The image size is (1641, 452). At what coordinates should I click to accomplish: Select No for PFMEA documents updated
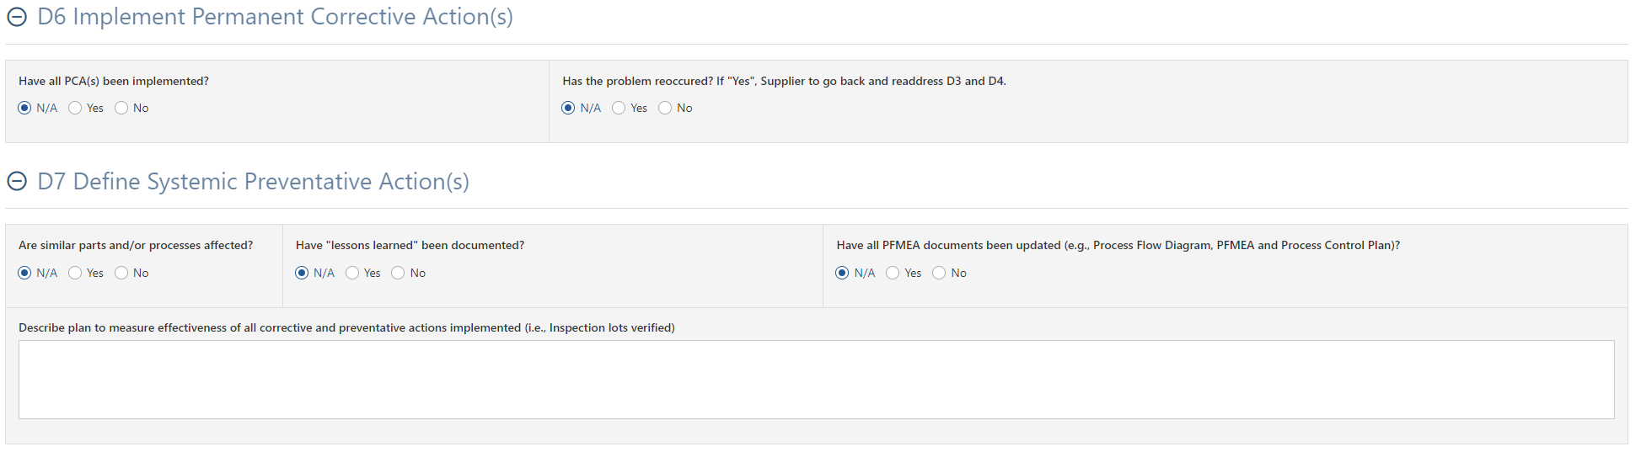939,273
